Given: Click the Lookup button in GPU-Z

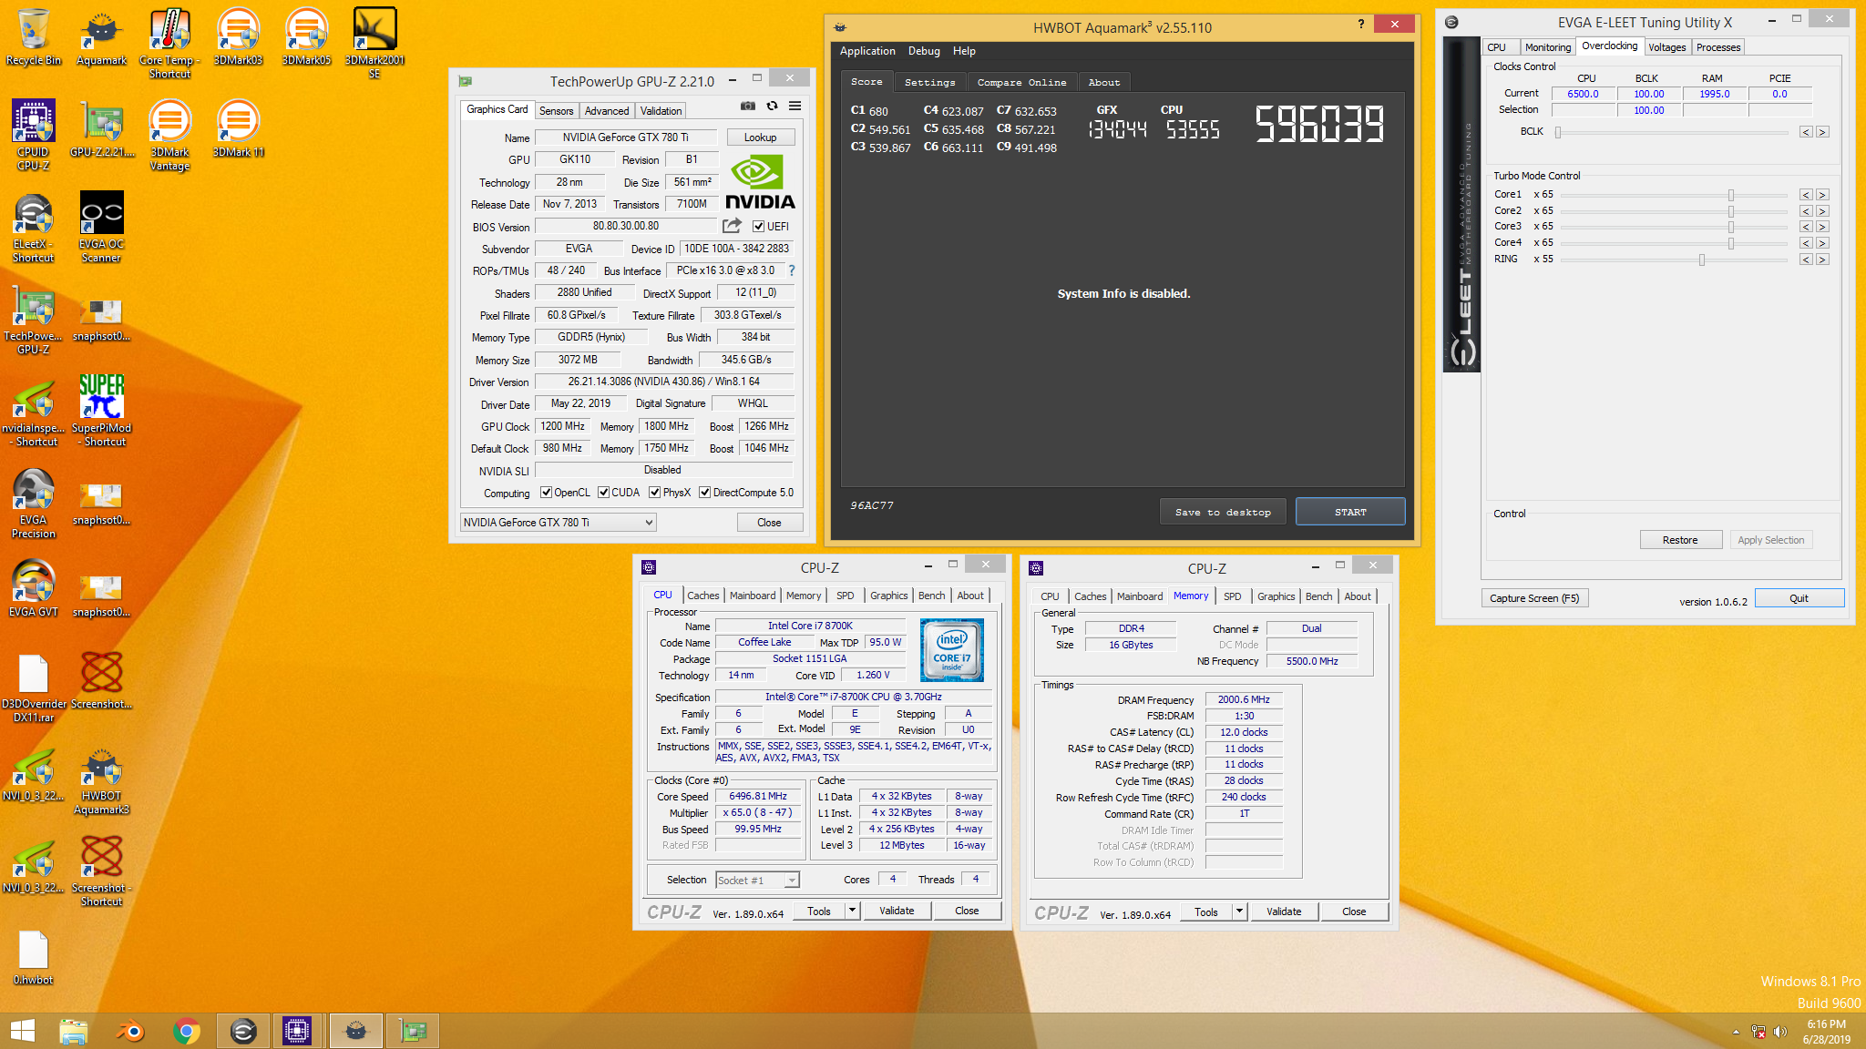Looking at the screenshot, I should 760,137.
